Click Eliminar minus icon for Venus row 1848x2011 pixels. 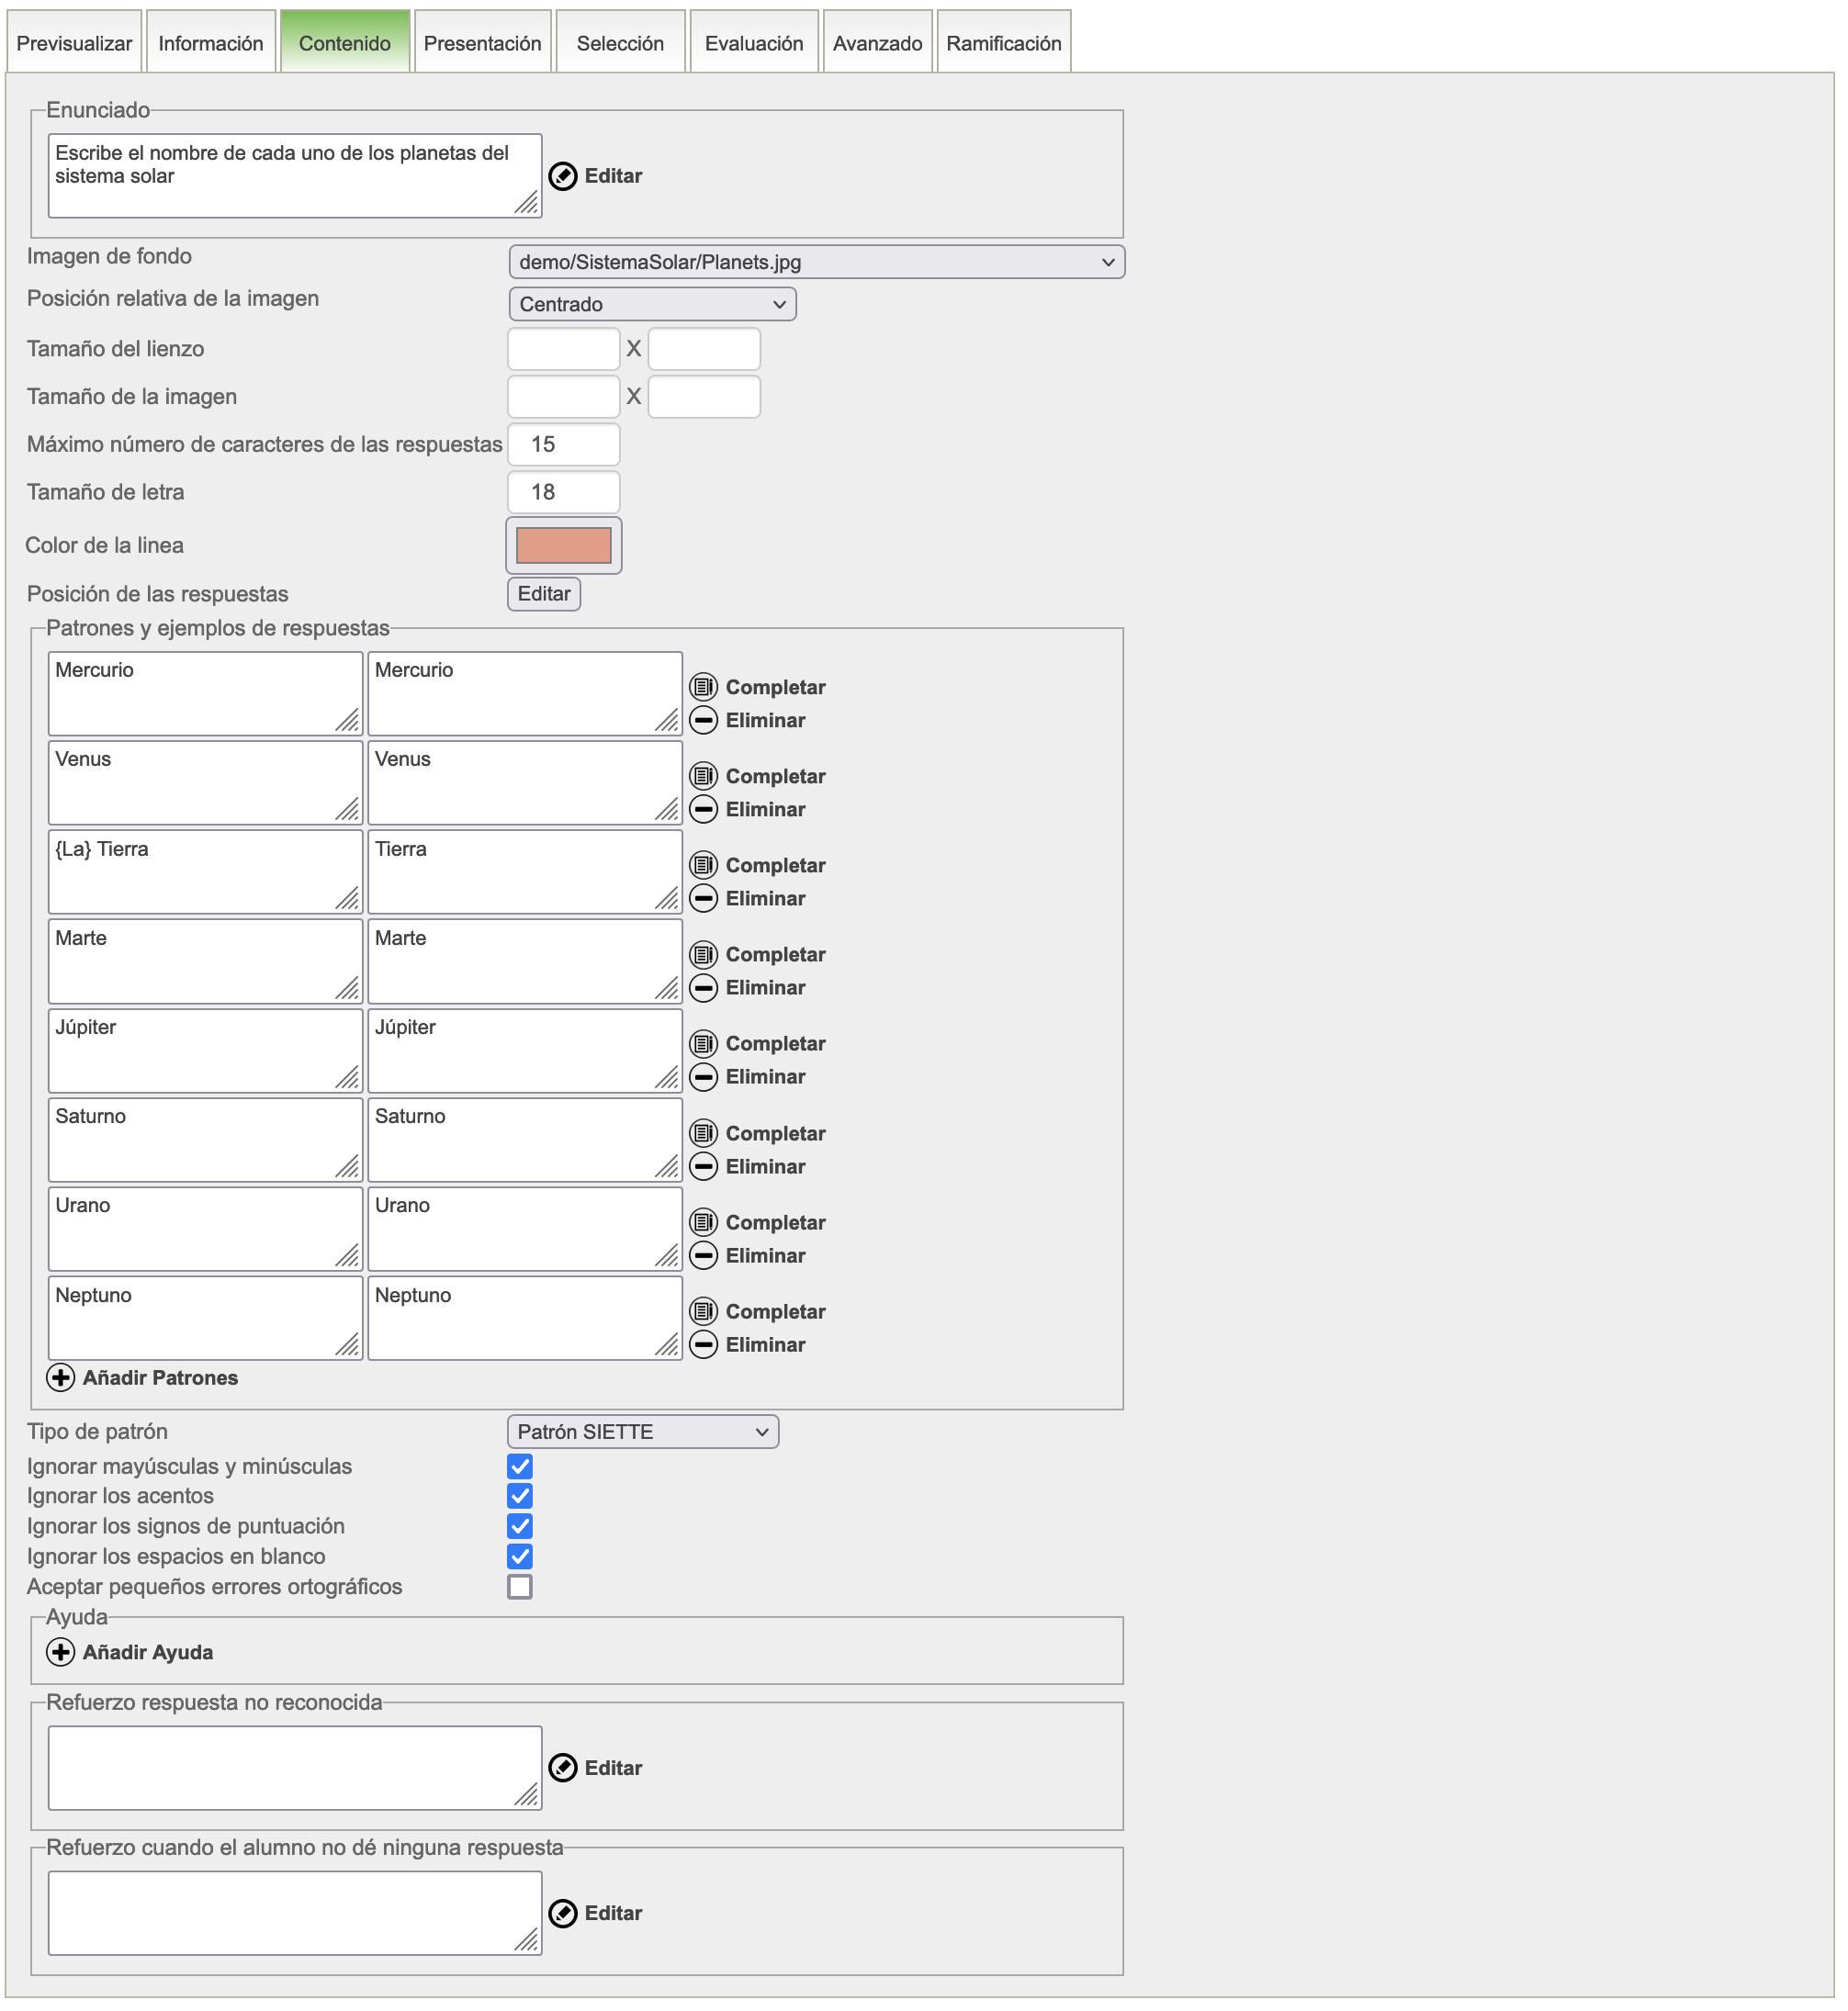tap(704, 810)
